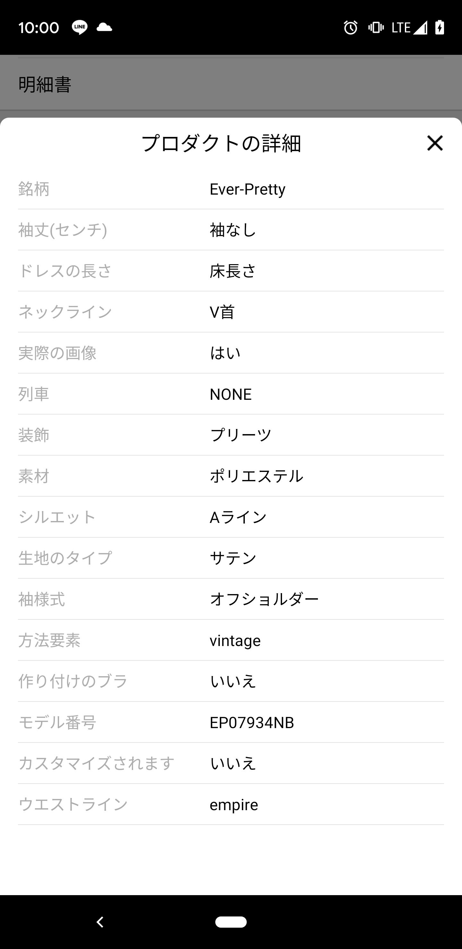
Task: Tap the LINE notification icon
Action: (x=80, y=27)
